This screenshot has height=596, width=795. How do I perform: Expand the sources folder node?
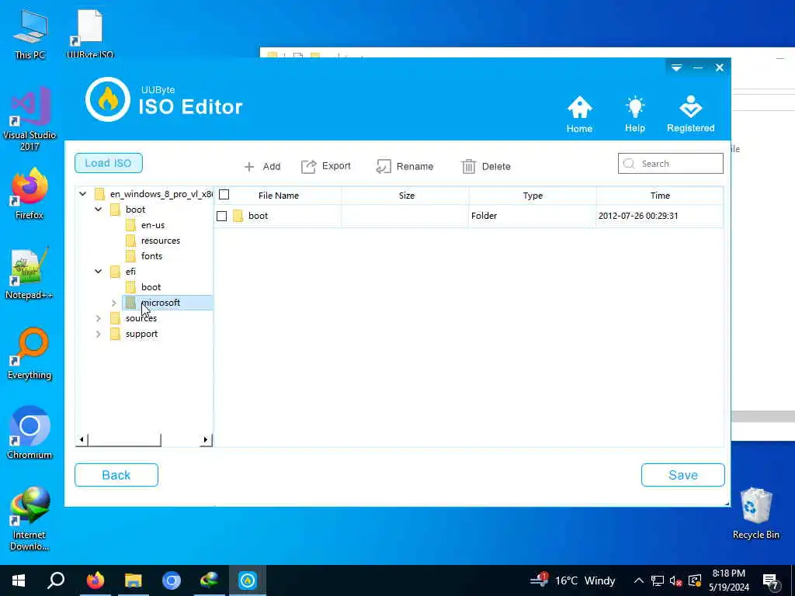pos(99,318)
